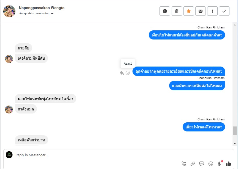Flag conversation with the exclamation mark button
The width and height of the screenshot is (238, 169).
tap(212, 11)
